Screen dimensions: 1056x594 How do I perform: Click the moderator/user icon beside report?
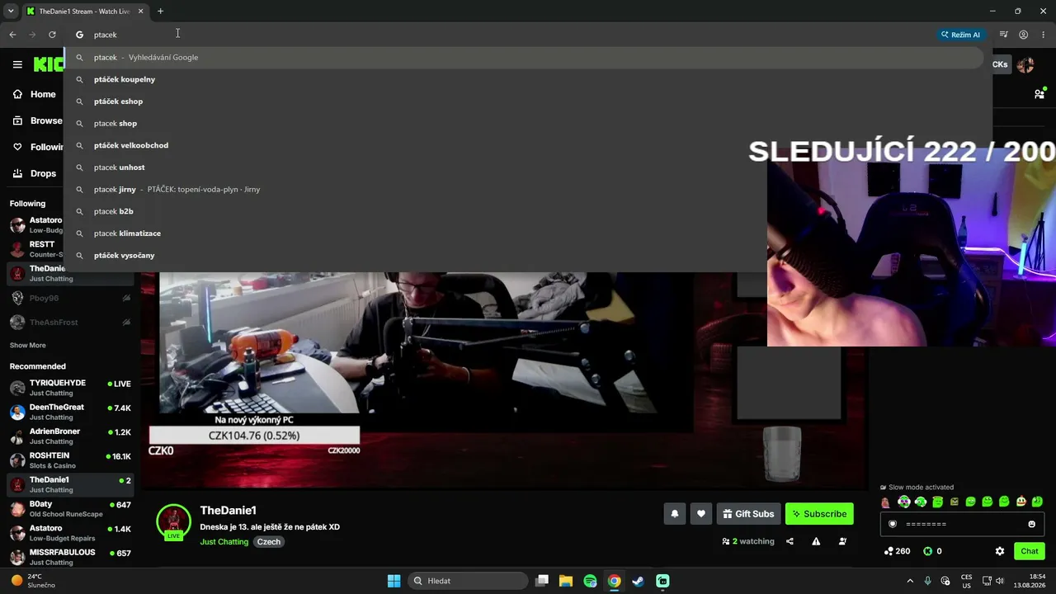842,541
